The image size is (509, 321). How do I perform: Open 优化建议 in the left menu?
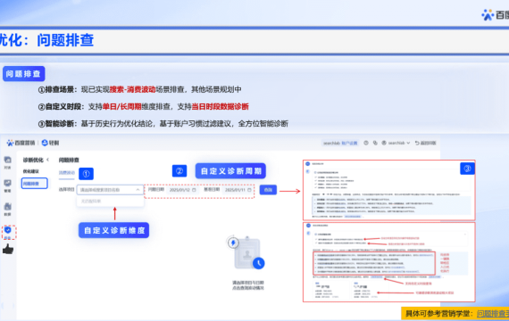pyautogui.click(x=31, y=171)
